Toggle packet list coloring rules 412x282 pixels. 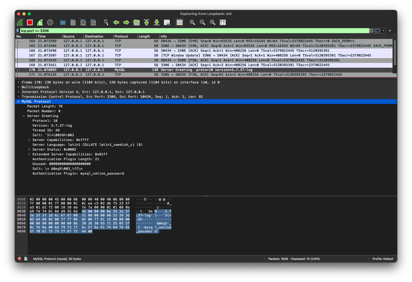click(x=180, y=22)
